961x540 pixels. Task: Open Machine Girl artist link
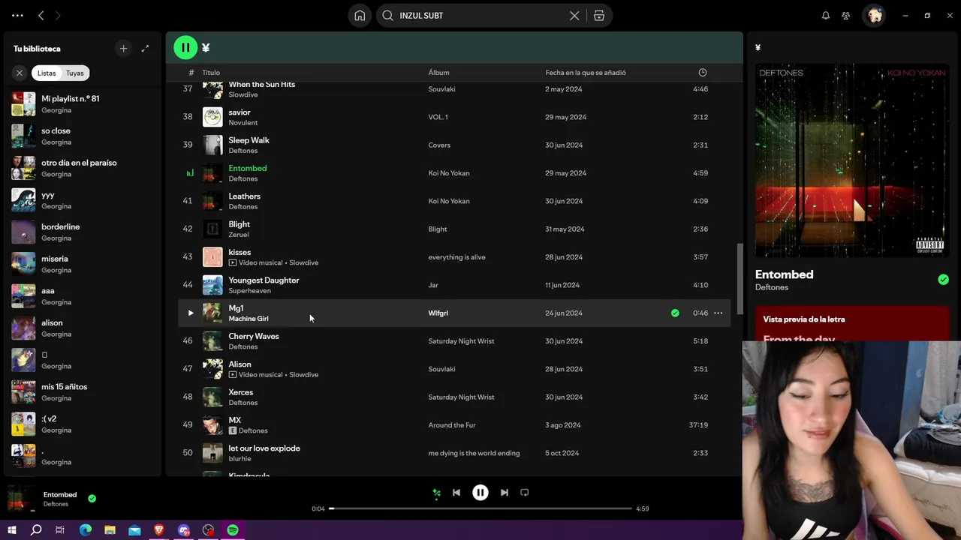[249, 319]
